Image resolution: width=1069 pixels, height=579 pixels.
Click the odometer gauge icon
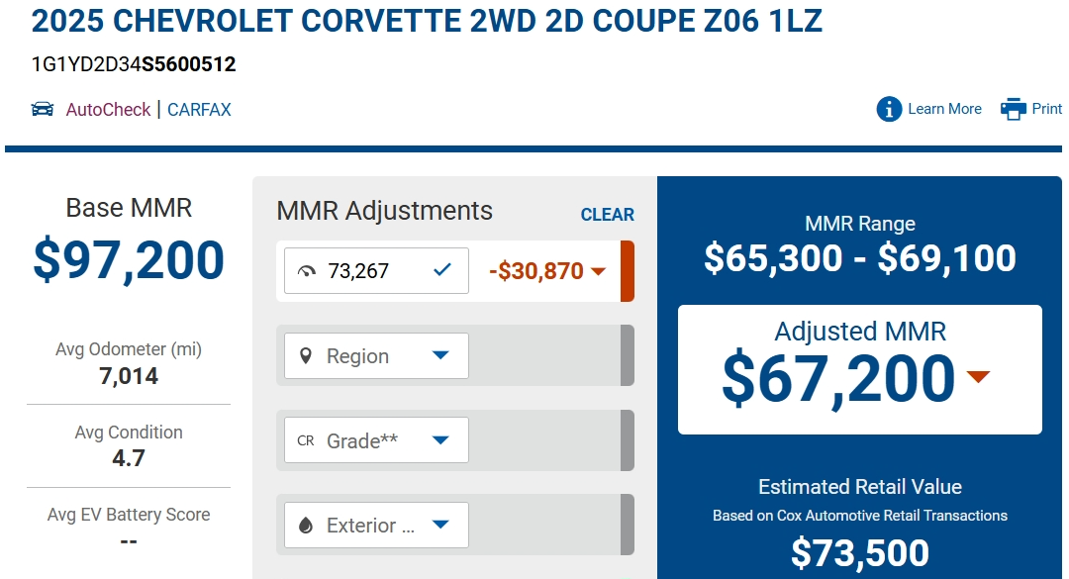307,271
